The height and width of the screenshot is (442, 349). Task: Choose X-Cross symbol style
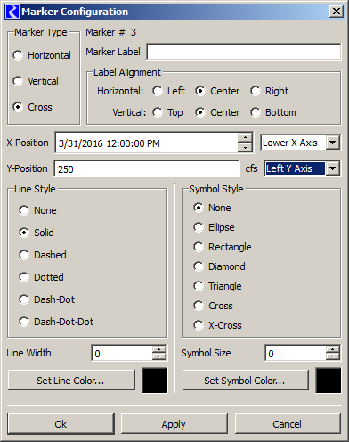tap(199, 325)
